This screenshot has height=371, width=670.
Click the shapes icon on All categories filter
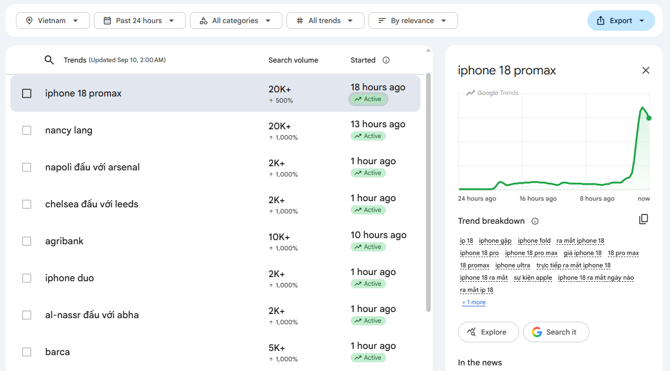click(x=203, y=21)
